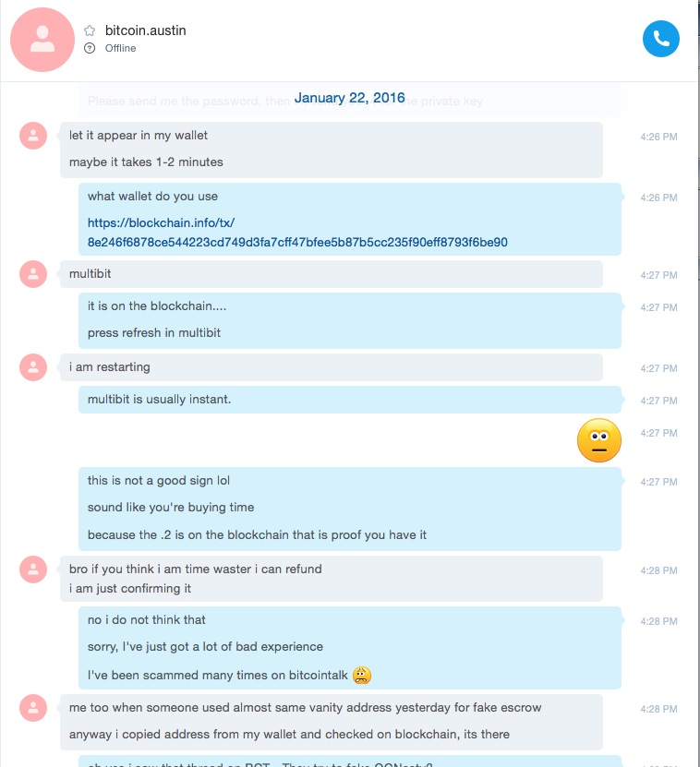
Task: Click the 'what wallet do you use' message
Action: [x=152, y=197]
